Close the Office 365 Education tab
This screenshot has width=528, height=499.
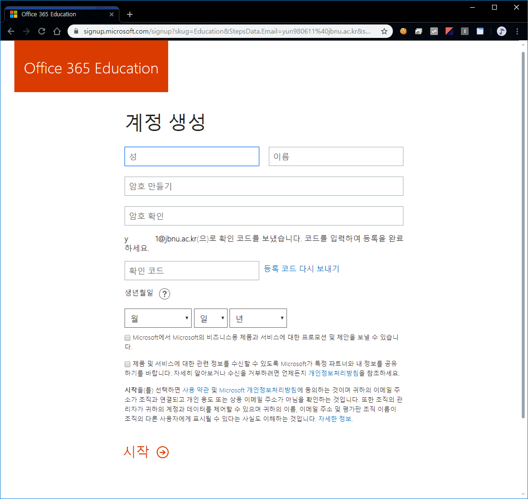[112, 14]
